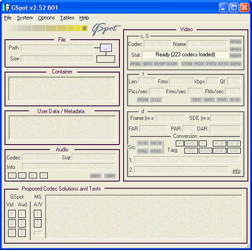Click the plus button in Conversion
The width and height of the screenshot is (252, 250).
[179, 144]
